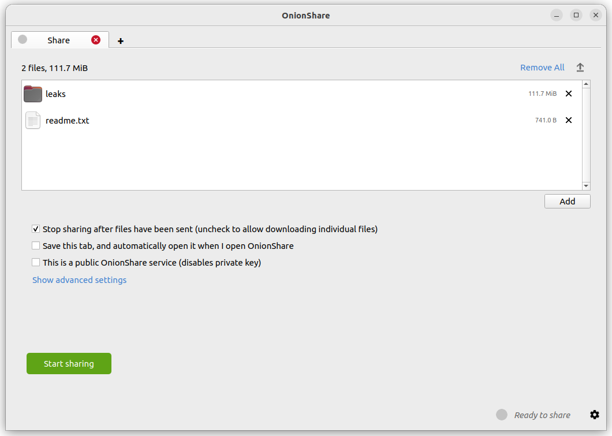Expand Show advanced settings
Viewport: 612px width, 436px height.
tap(79, 280)
